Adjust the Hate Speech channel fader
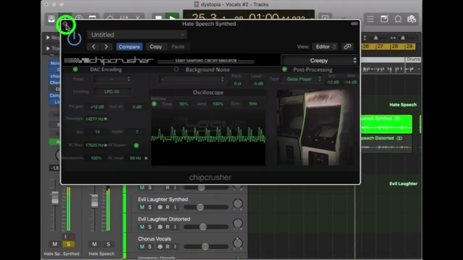Image resolution: width=463 pixels, height=260 pixels. pyautogui.click(x=94, y=201)
